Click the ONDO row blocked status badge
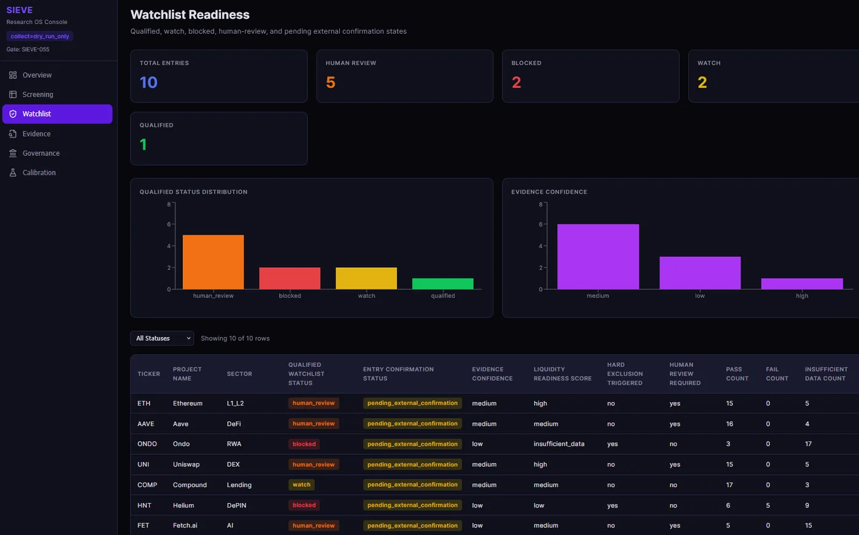The height and width of the screenshot is (535, 859). coord(304,444)
